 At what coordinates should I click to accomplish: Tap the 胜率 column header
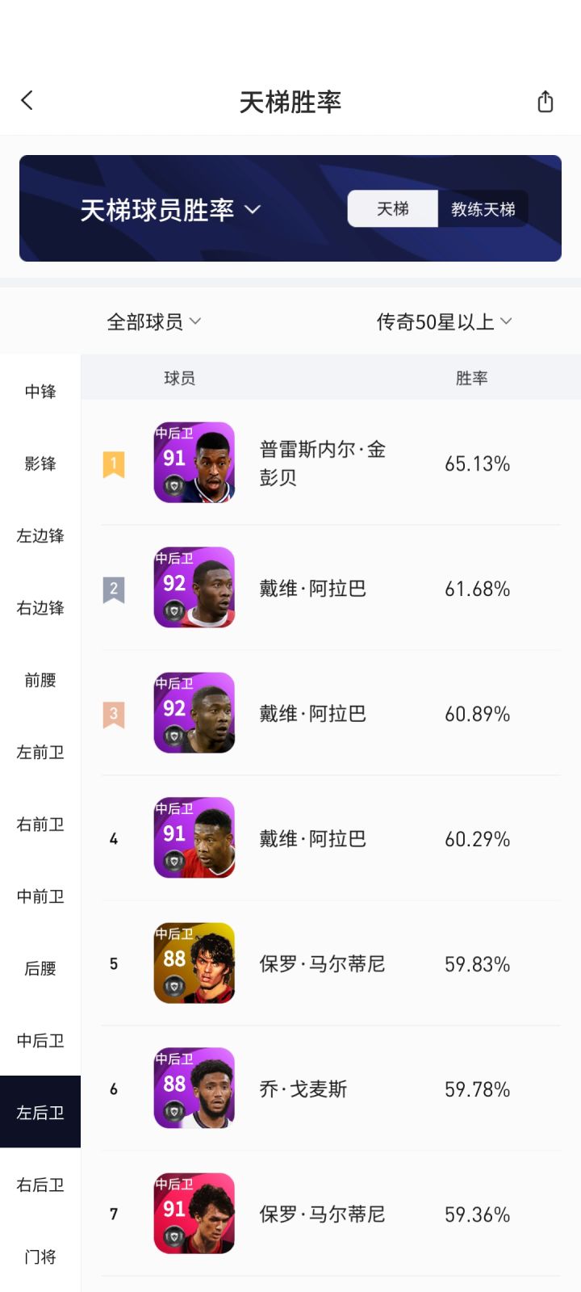click(472, 378)
